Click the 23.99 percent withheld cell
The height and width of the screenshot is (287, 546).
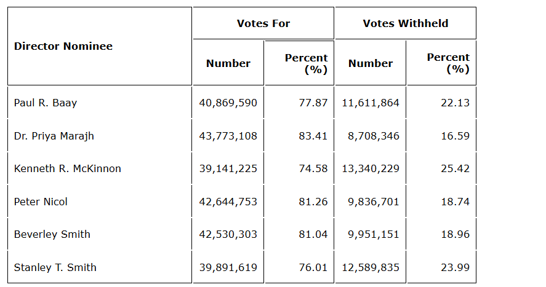[455, 267]
